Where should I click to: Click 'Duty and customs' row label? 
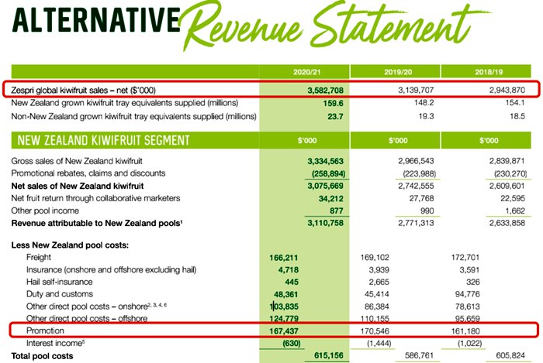point(60,294)
